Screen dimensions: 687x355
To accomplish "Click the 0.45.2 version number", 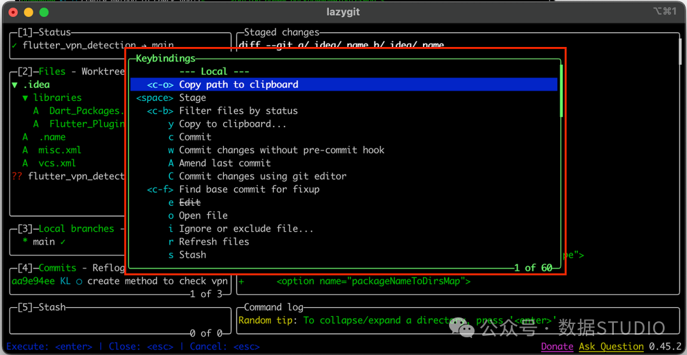I will pyautogui.click(x=665, y=347).
